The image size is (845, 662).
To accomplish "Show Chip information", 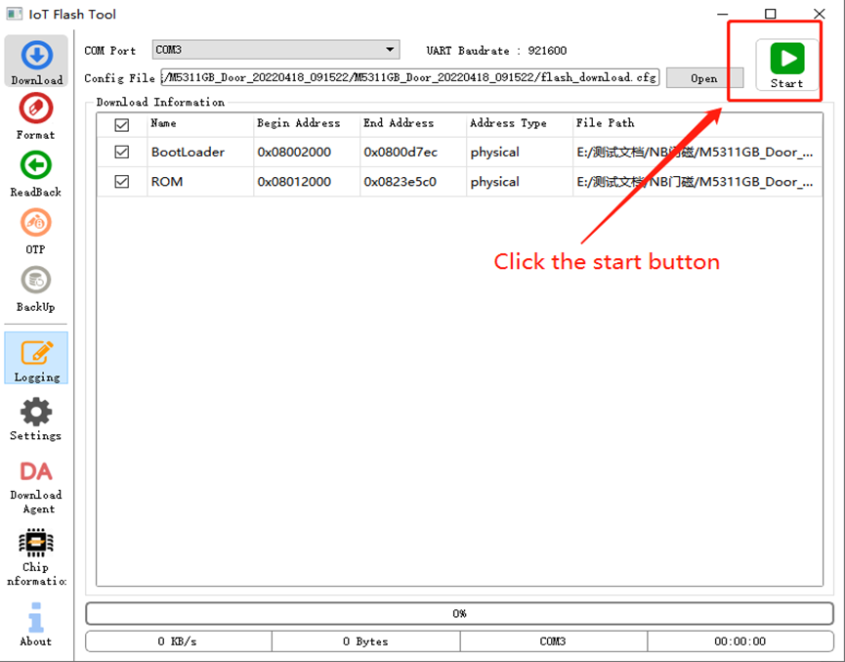I will pyautogui.click(x=36, y=557).
